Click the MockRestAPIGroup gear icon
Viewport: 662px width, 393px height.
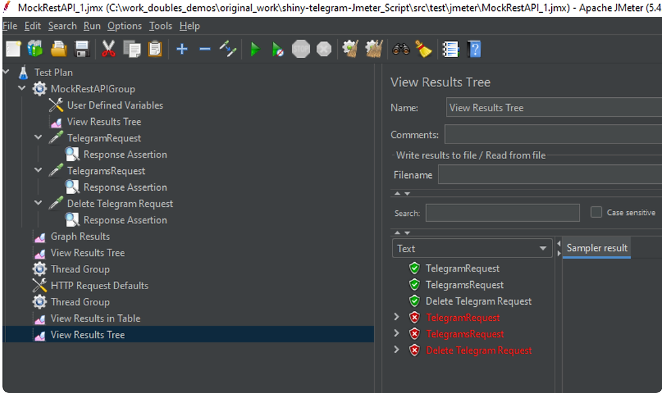[x=40, y=89]
